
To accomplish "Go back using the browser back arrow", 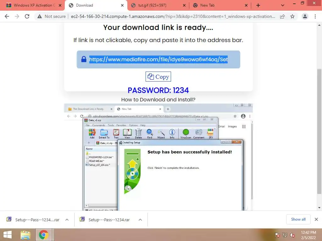I will 7,16.
